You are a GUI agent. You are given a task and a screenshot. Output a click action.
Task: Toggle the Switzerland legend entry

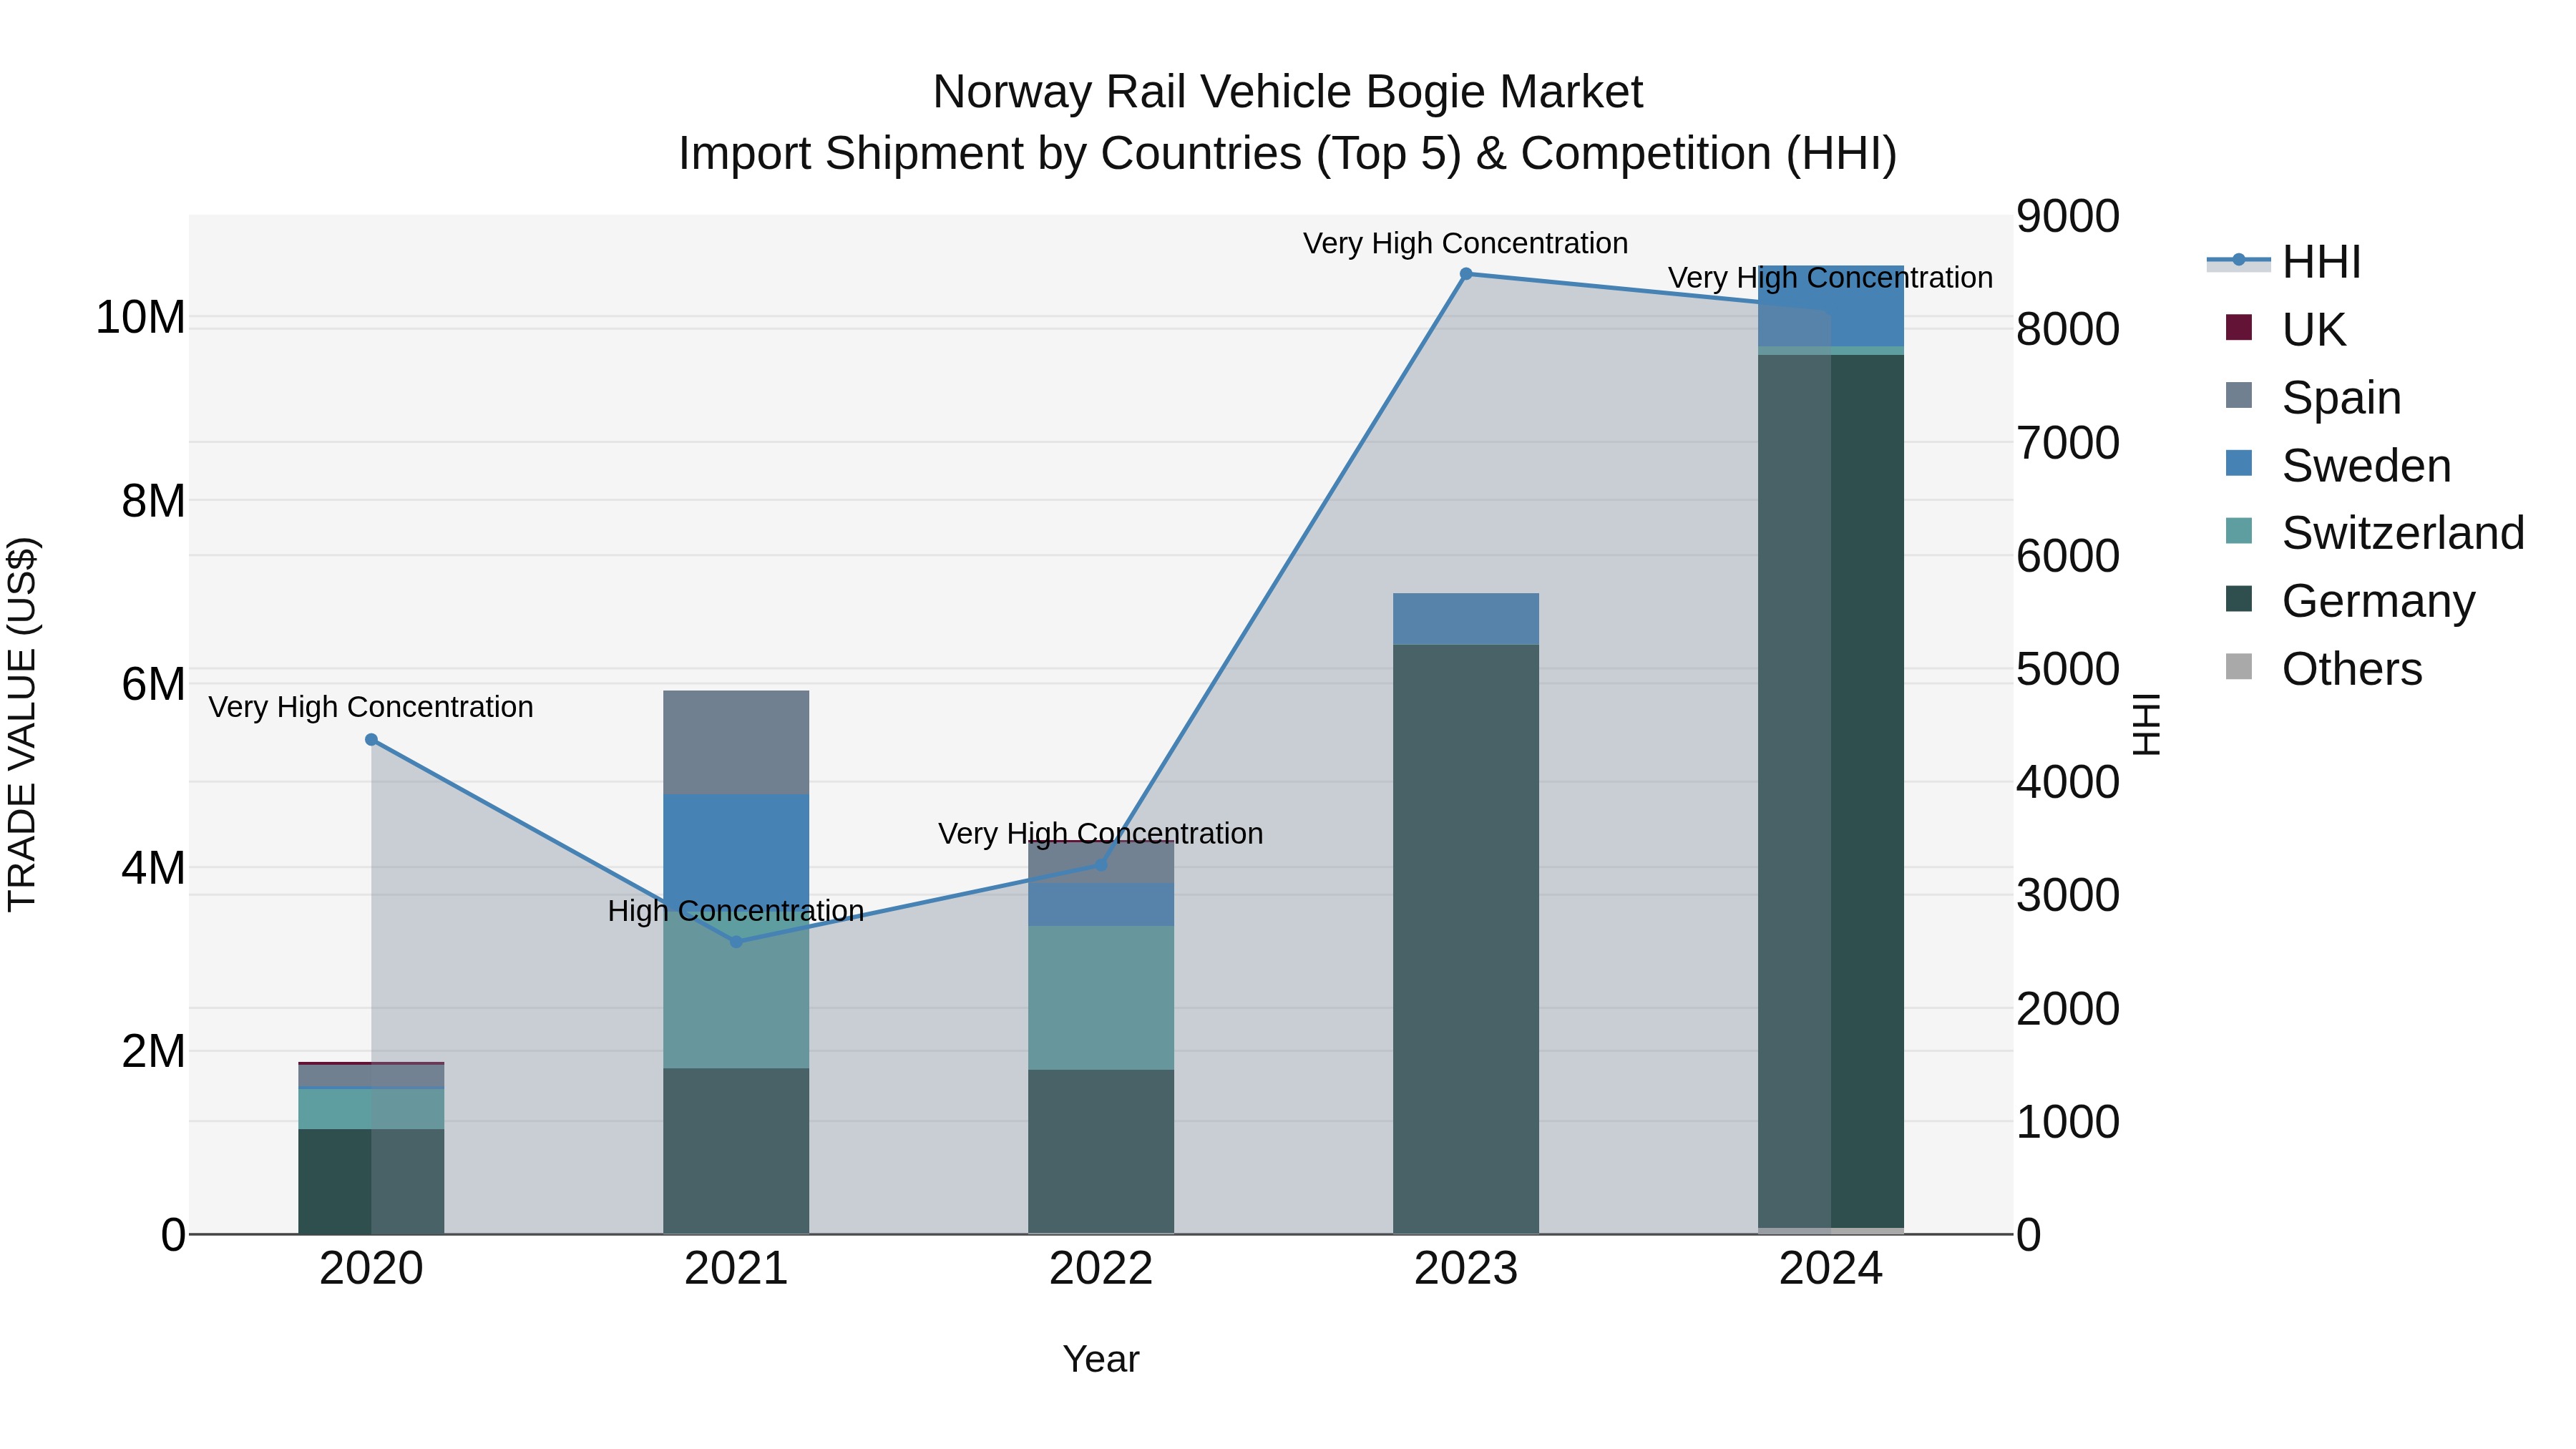[2374, 532]
